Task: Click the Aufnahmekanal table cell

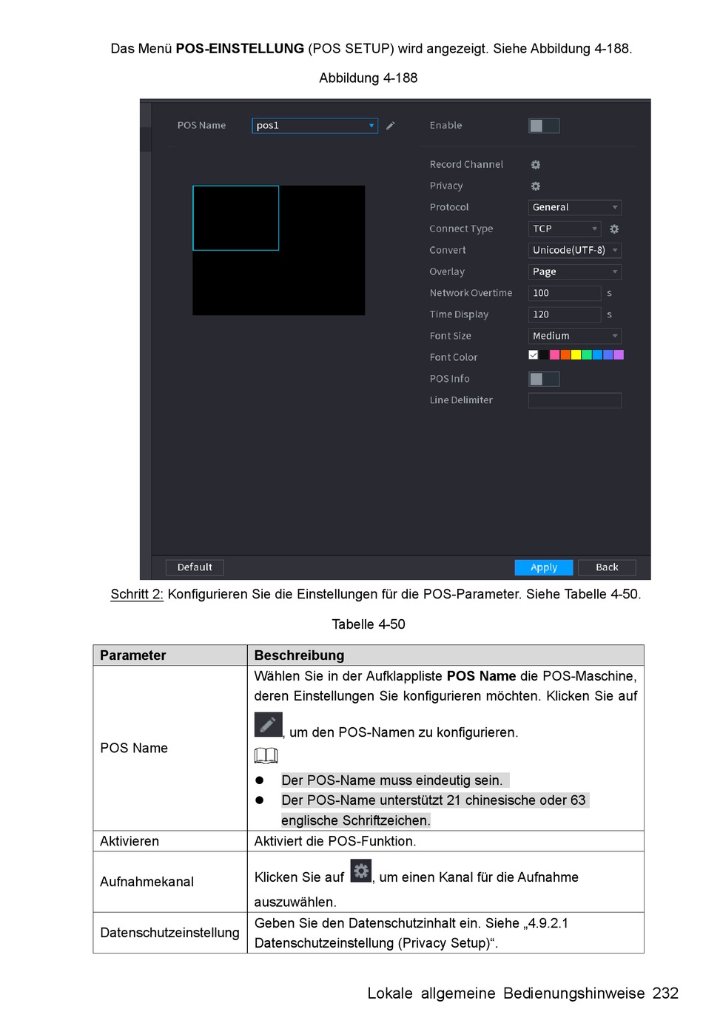Action: 170,882
